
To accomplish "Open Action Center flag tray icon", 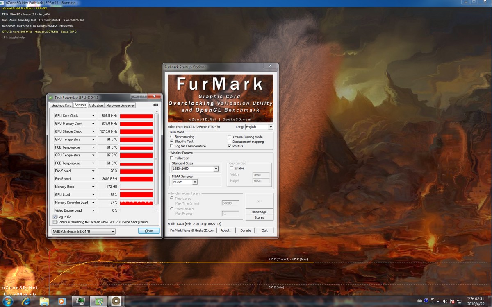I will [x=452, y=301].
